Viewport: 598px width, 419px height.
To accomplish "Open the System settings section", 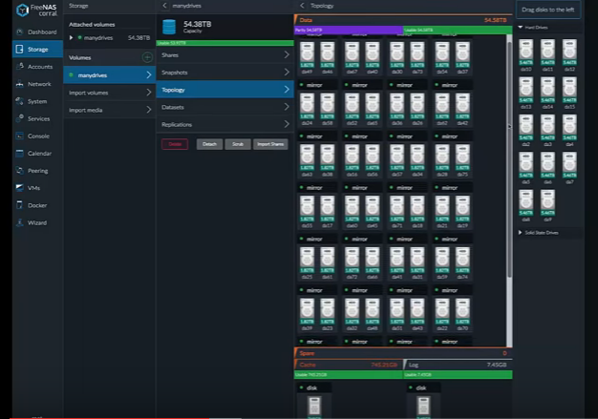I will (37, 101).
